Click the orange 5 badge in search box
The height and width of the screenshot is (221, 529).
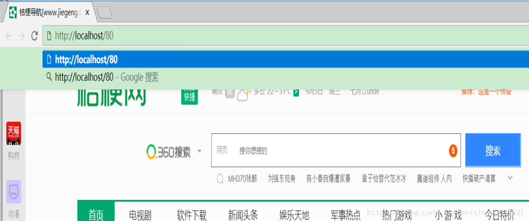(453, 150)
